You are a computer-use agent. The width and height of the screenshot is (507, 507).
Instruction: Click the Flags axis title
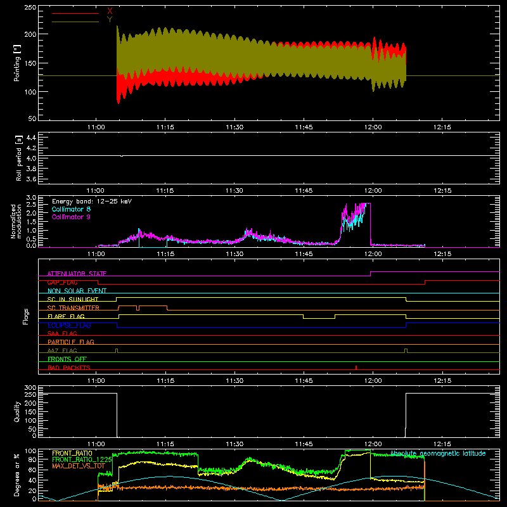point(25,316)
